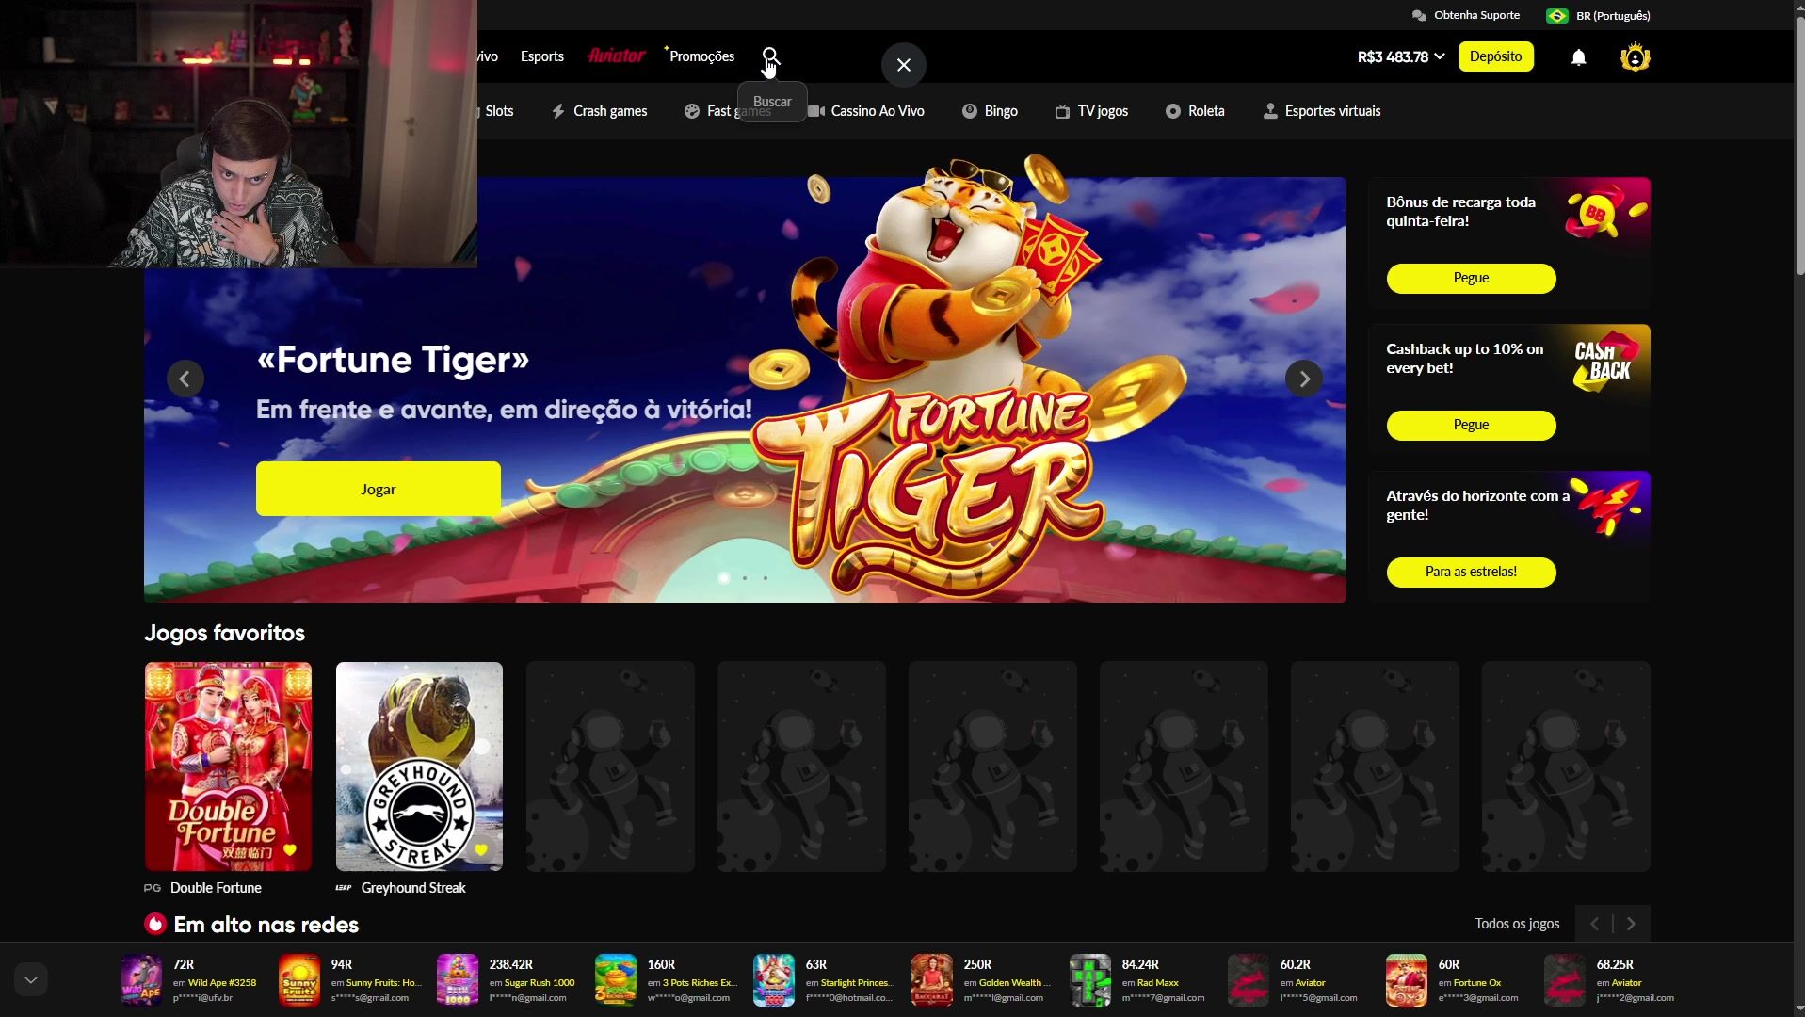Click Pegue under Bônus de recarga
The height and width of the screenshot is (1017, 1805).
(1471, 278)
